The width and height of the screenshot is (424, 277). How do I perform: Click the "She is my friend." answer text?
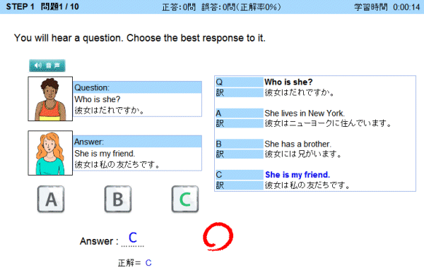tap(105, 154)
